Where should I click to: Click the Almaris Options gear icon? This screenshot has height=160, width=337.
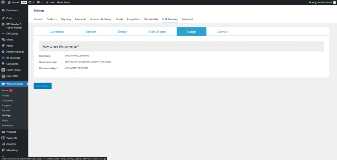[x=3, y=52]
